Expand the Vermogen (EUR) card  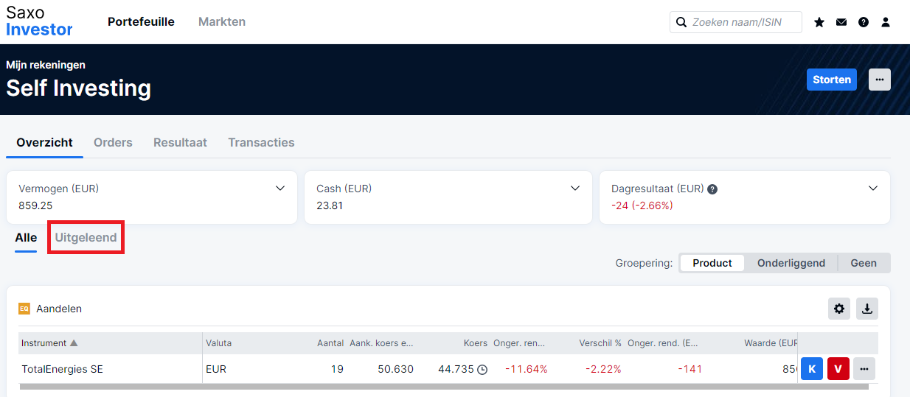click(x=280, y=189)
